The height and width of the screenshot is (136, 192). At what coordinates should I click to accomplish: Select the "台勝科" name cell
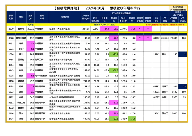click(21, 108)
